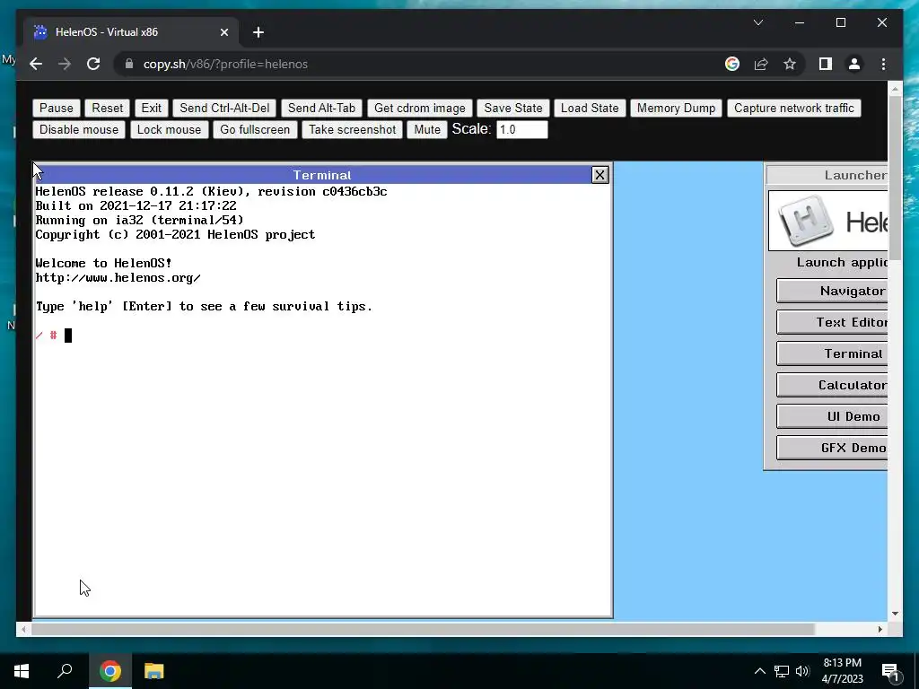Open the notification center icon

tap(891, 672)
